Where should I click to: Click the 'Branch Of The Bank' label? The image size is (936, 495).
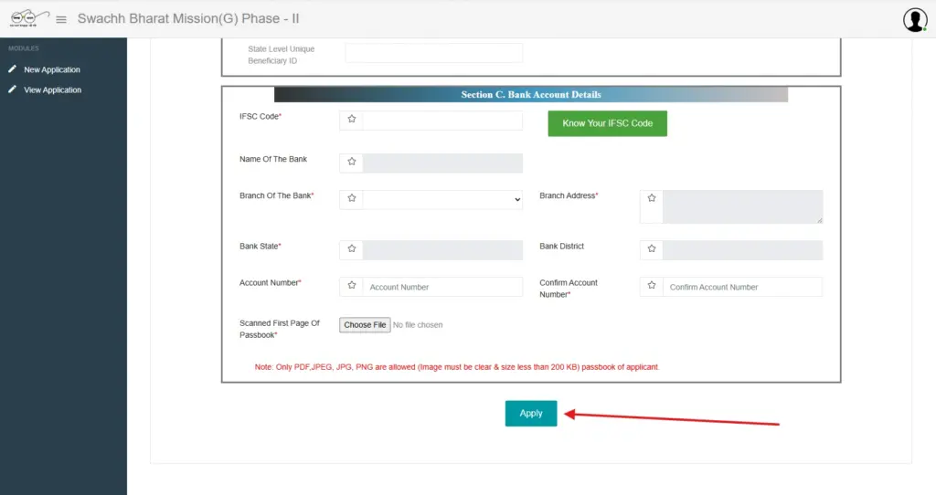click(276, 195)
